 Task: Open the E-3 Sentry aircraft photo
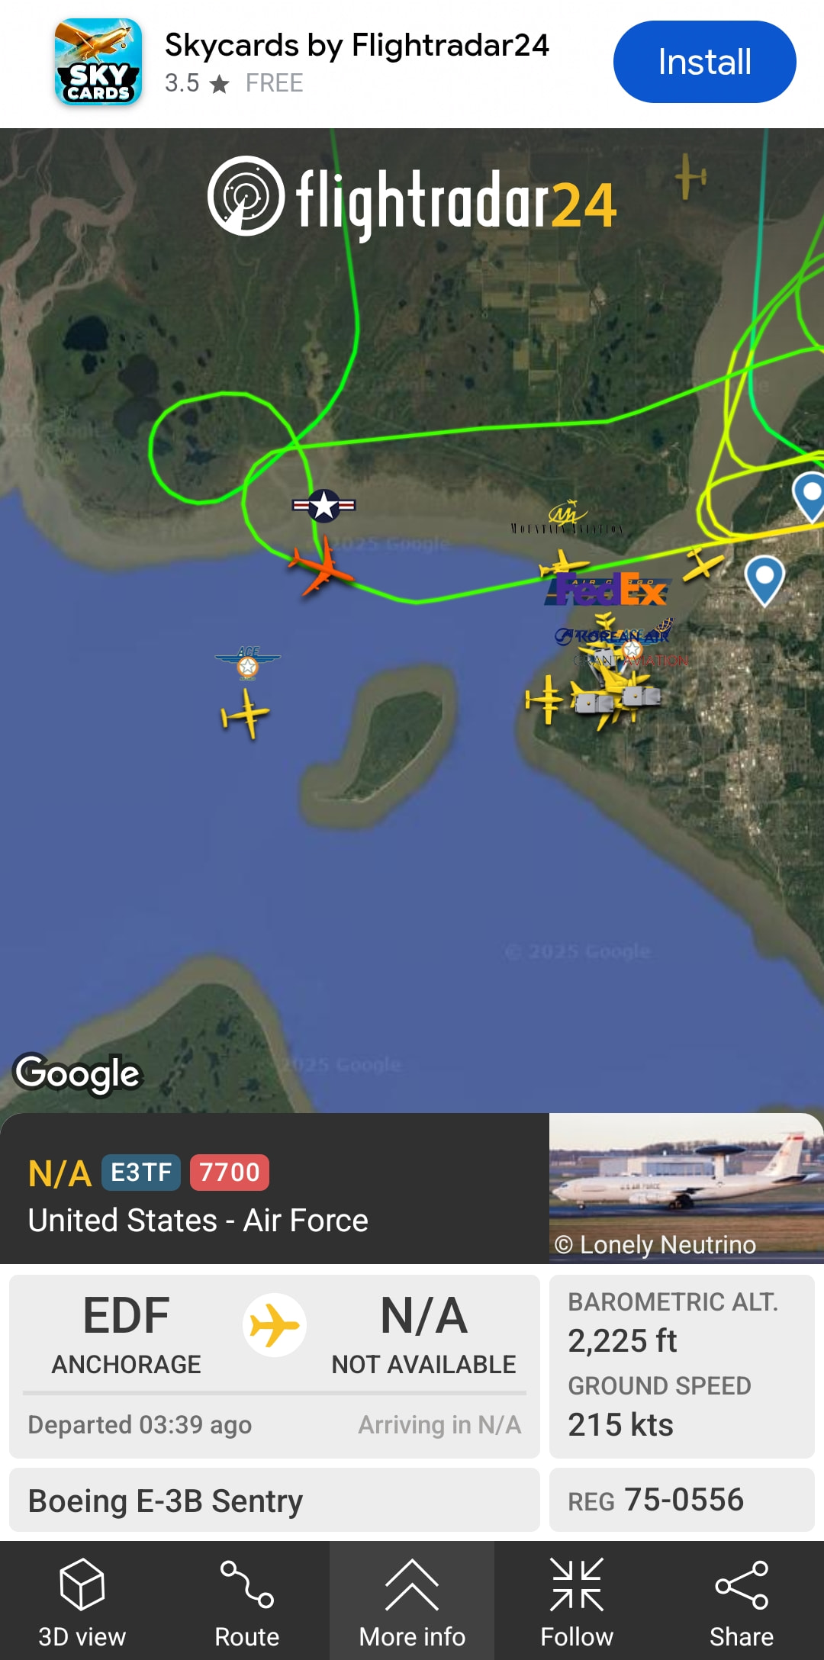coord(687,1188)
